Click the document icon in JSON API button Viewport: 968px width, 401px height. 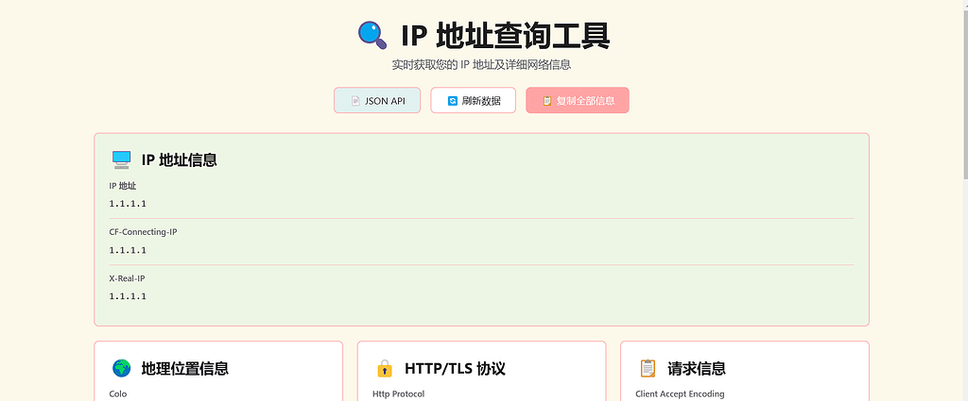click(355, 101)
